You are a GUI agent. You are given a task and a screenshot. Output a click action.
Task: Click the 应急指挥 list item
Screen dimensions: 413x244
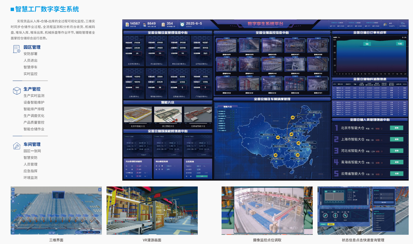31,171
